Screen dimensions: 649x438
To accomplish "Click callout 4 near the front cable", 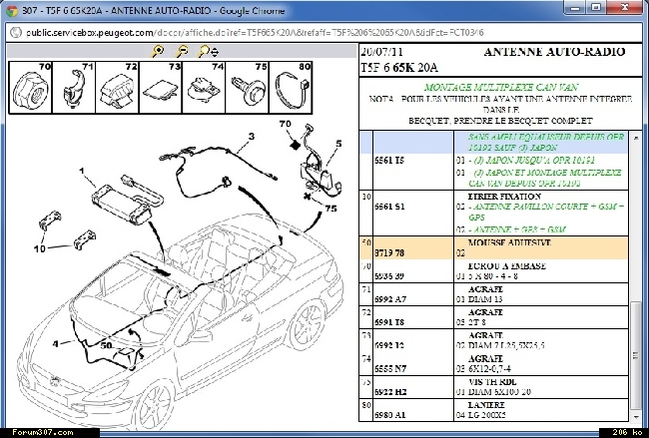I will point(56,344).
